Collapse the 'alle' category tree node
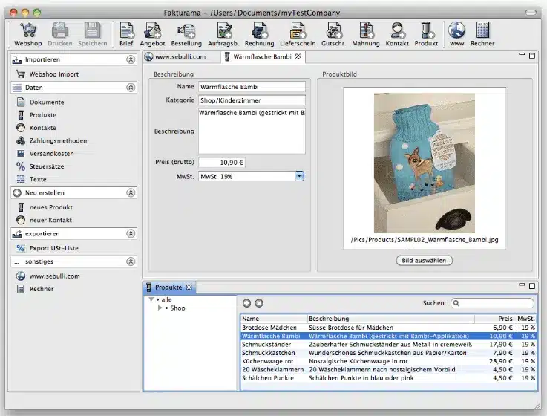 (151, 299)
